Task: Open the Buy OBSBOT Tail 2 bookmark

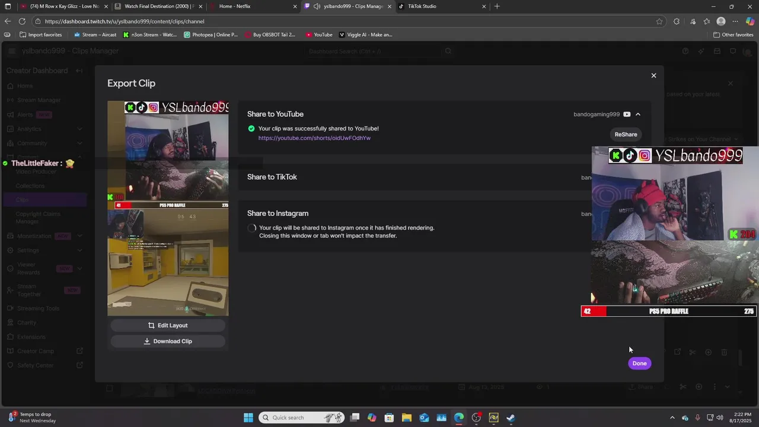Action: [270, 35]
